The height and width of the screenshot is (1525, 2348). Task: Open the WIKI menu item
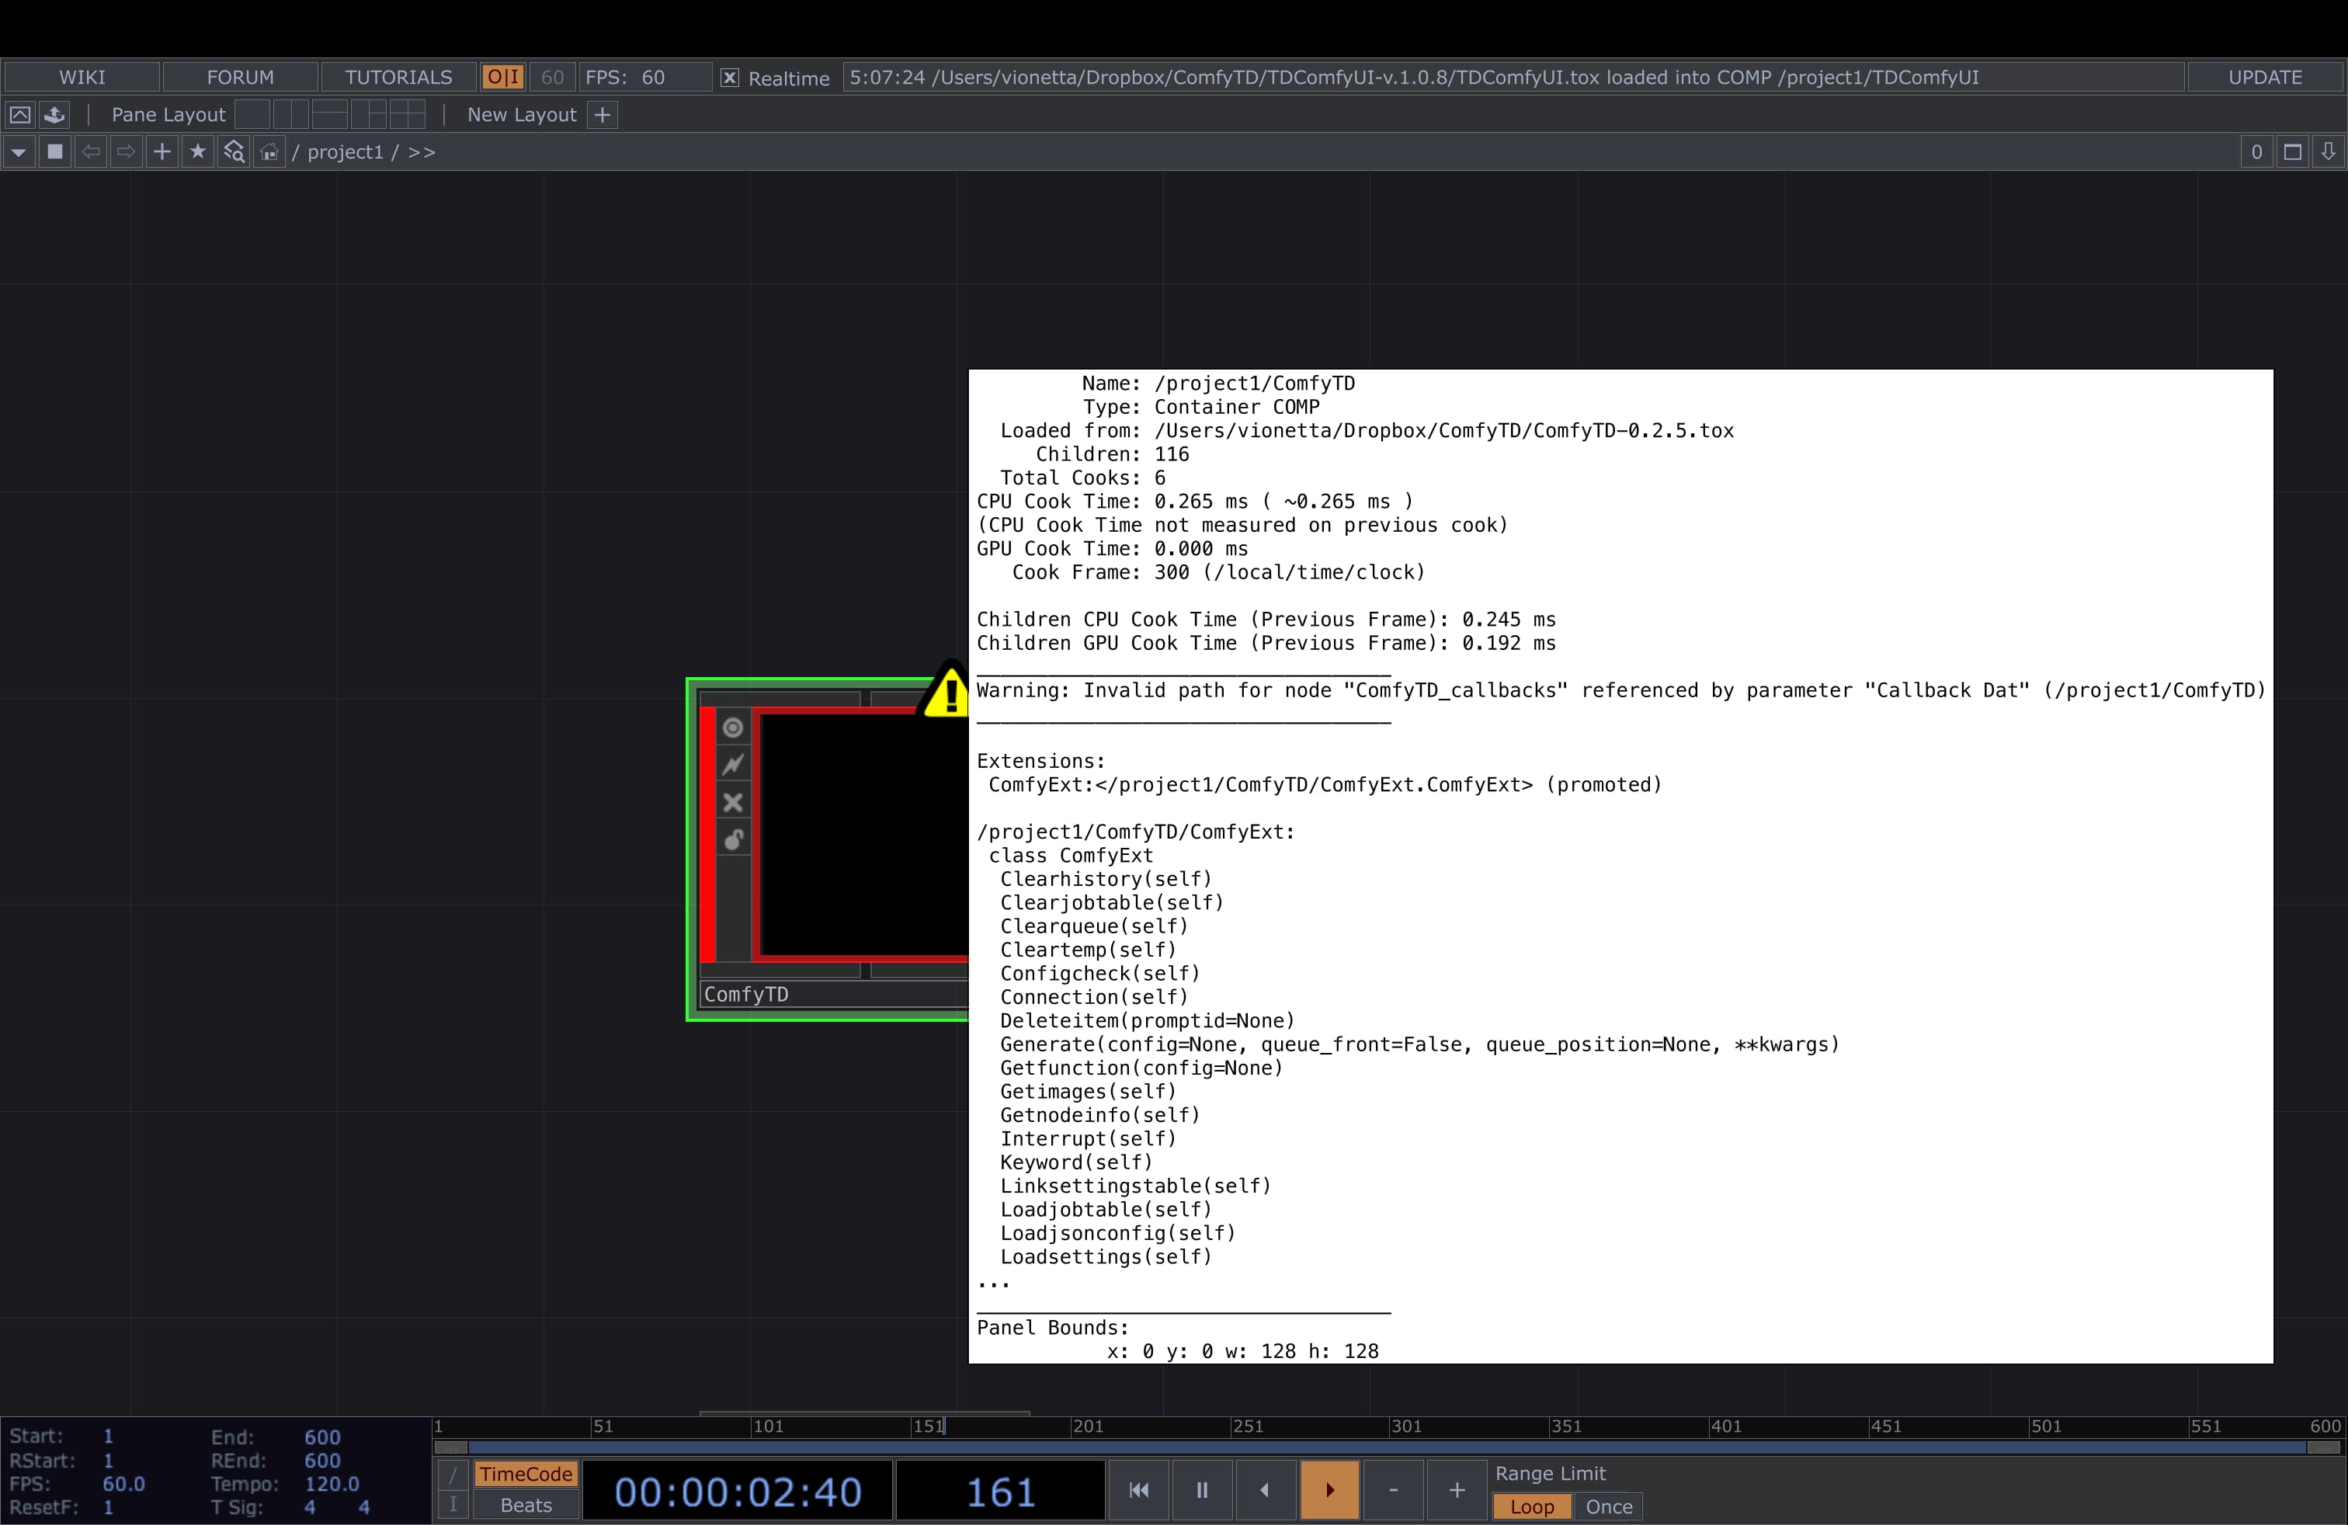point(82,77)
